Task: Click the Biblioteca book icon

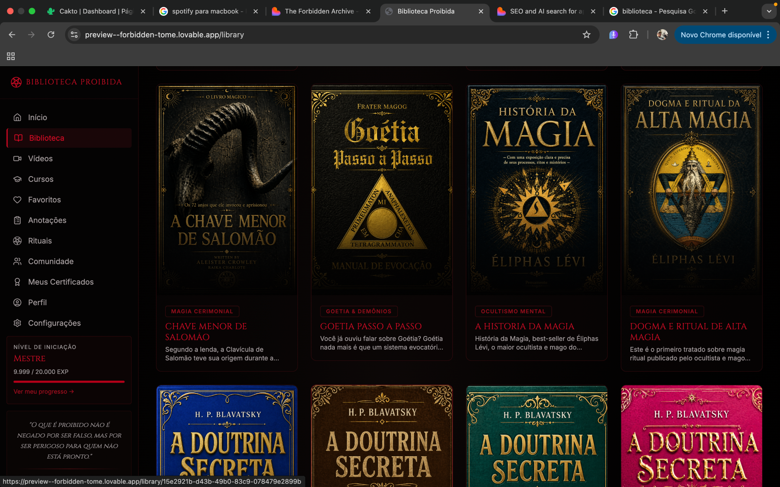Action: pos(18,138)
